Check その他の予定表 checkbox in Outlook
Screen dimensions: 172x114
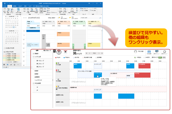tap(5, 48)
